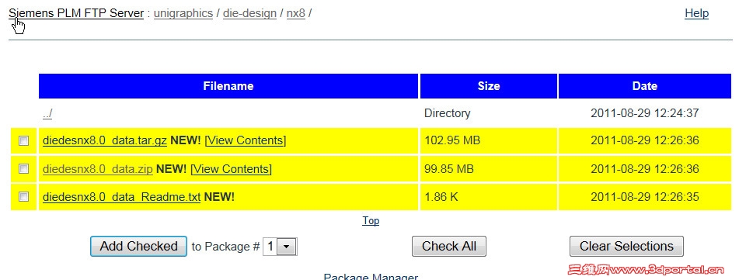Open the Package # dropdown

point(280,246)
